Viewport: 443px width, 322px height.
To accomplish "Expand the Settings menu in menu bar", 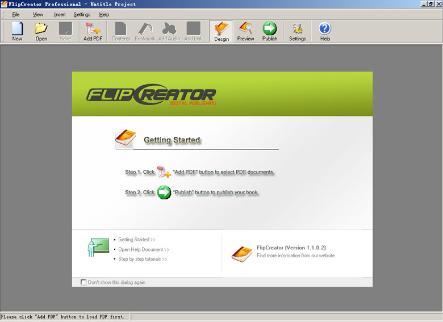I will point(82,14).
